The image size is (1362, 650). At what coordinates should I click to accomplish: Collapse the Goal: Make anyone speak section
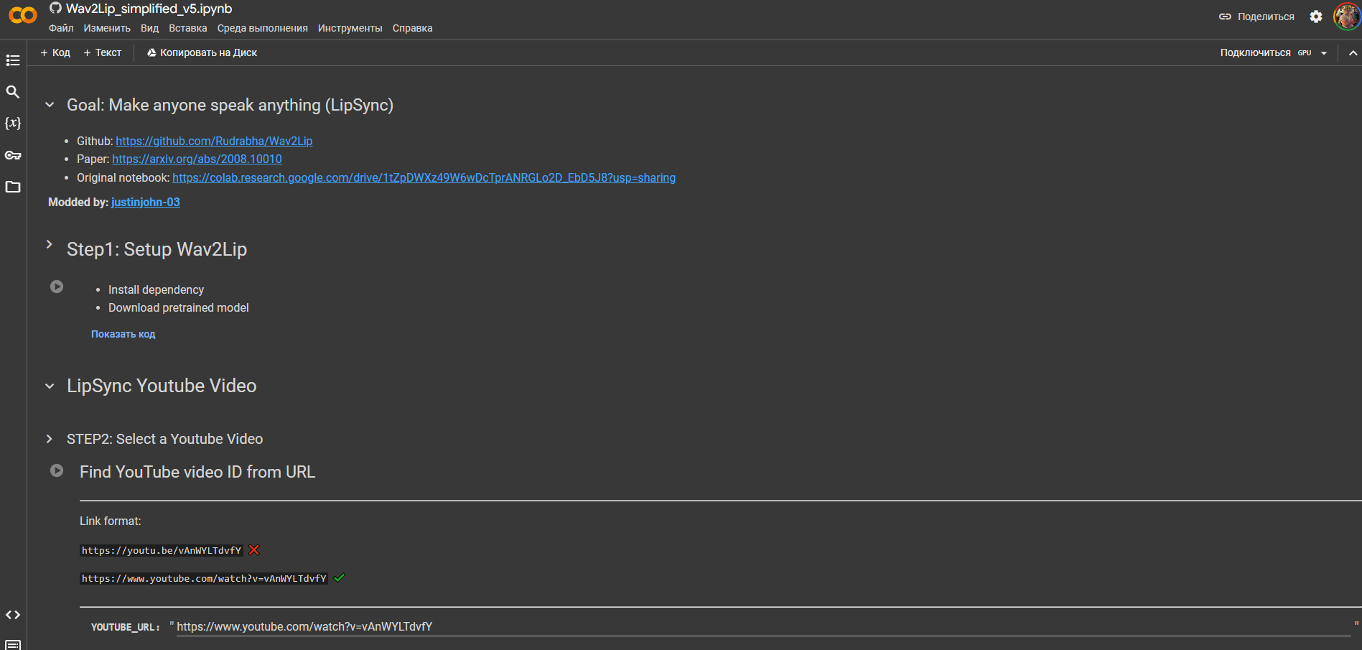click(x=50, y=105)
